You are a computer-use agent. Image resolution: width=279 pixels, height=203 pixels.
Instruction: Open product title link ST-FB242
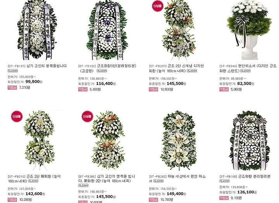coord(177,179)
